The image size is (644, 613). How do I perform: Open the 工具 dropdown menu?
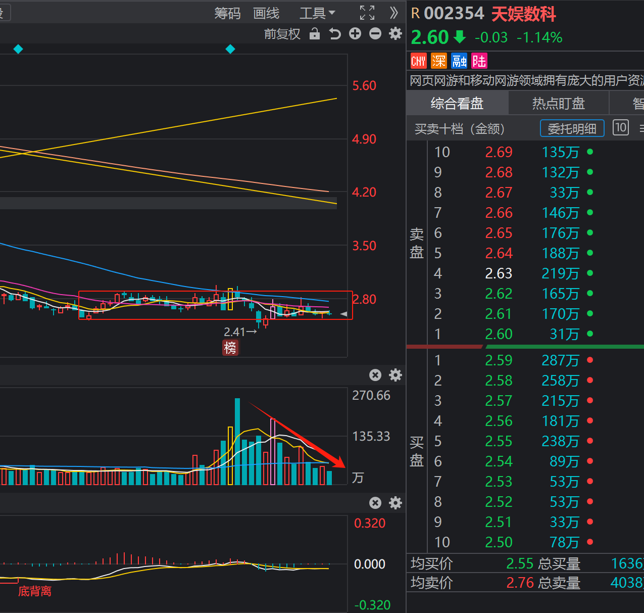[317, 13]
